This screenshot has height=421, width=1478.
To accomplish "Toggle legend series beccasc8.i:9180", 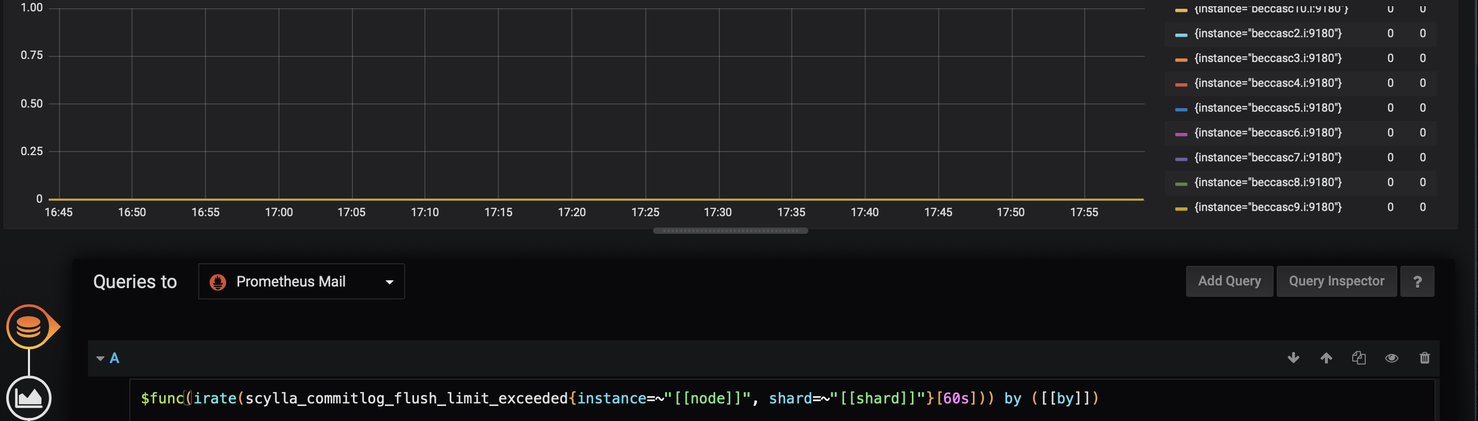I will (1268, 182).
